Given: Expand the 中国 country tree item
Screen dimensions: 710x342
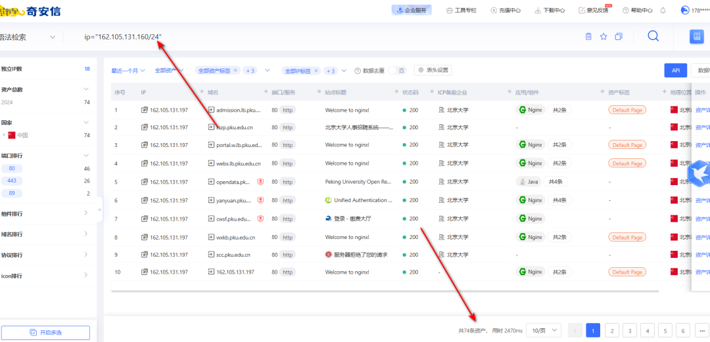Looking at the screenshot, I should point(4,135).
